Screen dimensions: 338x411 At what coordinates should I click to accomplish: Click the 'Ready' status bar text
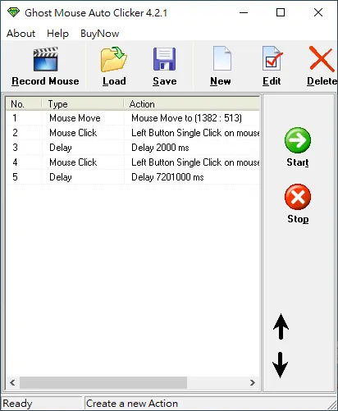coord(17,404)
